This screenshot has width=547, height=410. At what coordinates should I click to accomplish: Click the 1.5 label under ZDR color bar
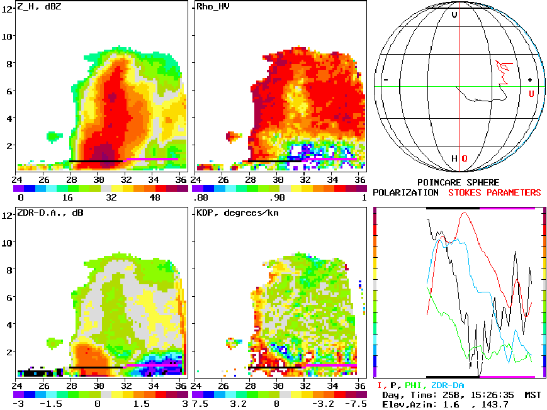[x=140, y=404]
